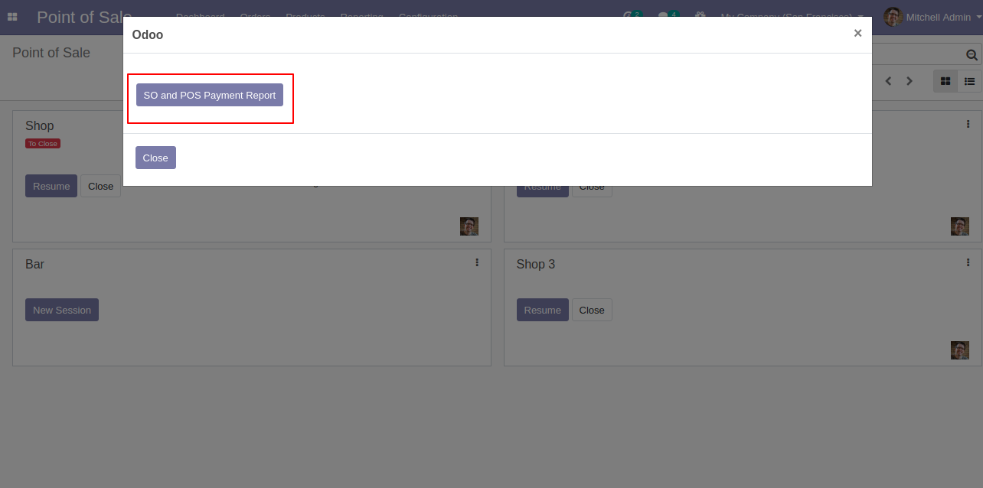Resume the Shop 3 session
Image resolution: width=983 pixels, height=488 pixels.
pos(543,310)
